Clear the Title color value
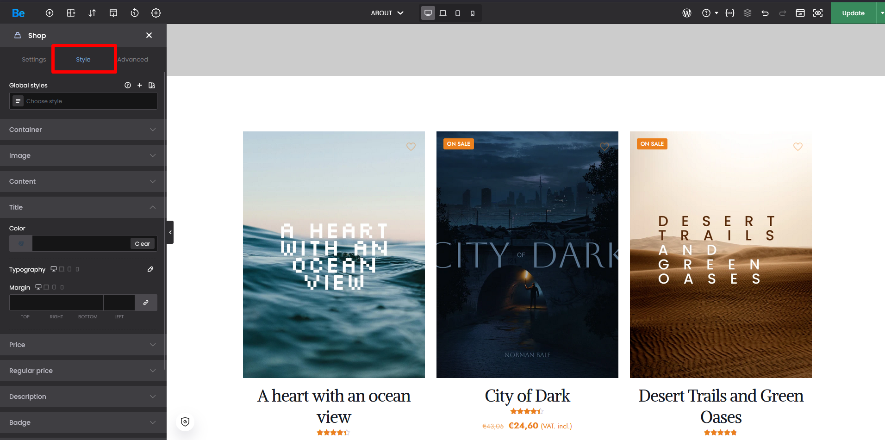This screenshot has width=885, height=440. (x=142, y=244)
